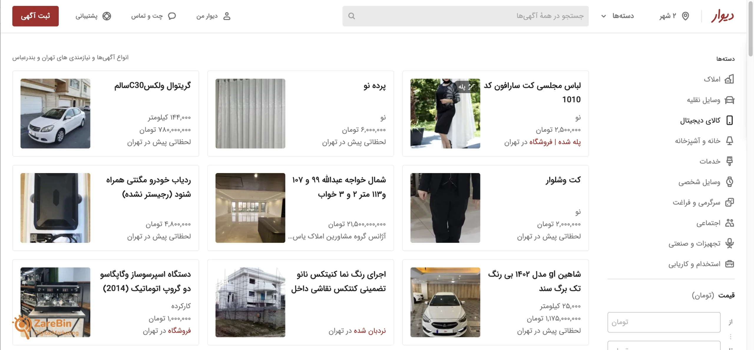Click the scaffolded building thumbnail
This screenshot has width=754, height=350.
250,302
